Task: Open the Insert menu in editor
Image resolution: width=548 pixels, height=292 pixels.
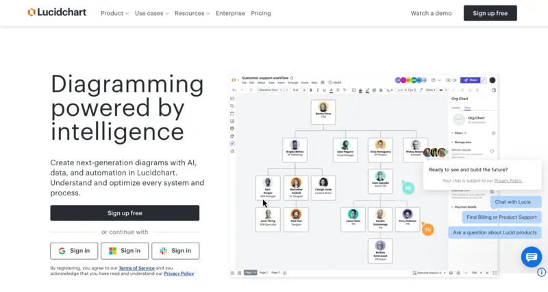Action: tap(281, 82)
